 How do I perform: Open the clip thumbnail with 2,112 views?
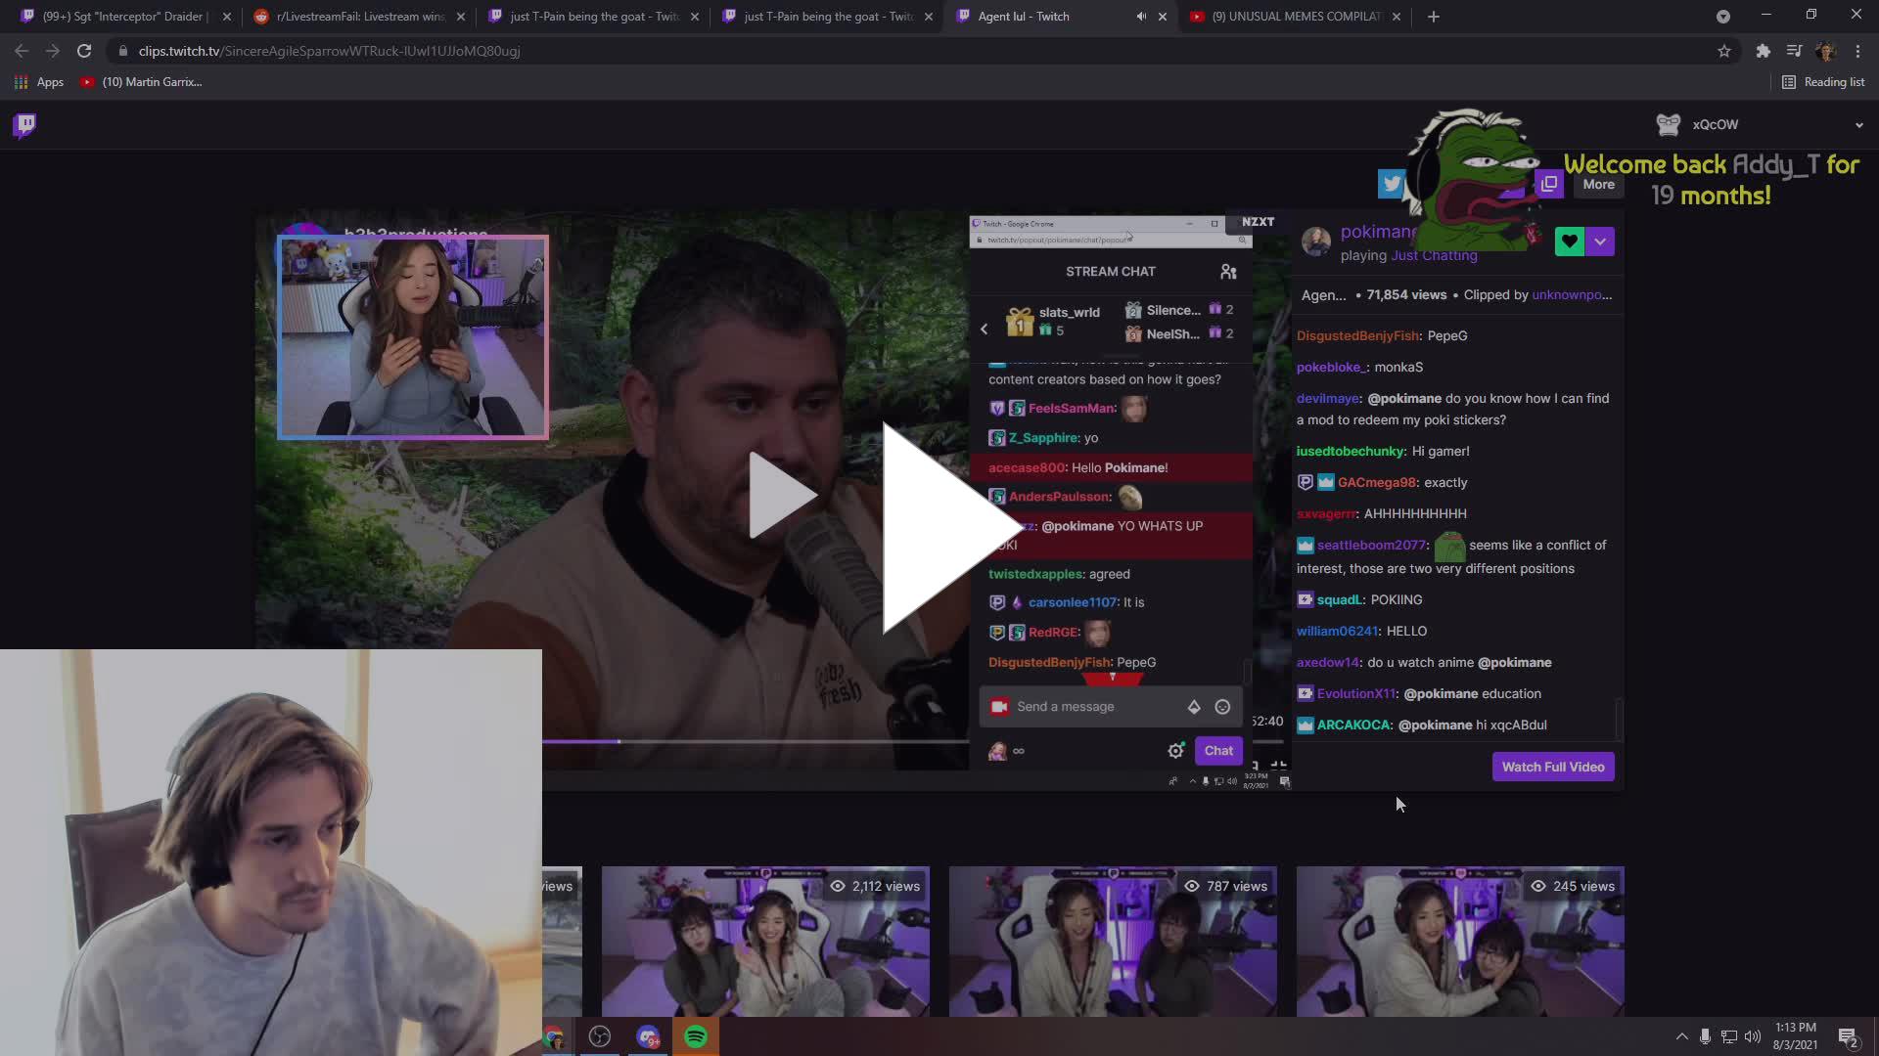click(x=765, y=941)
